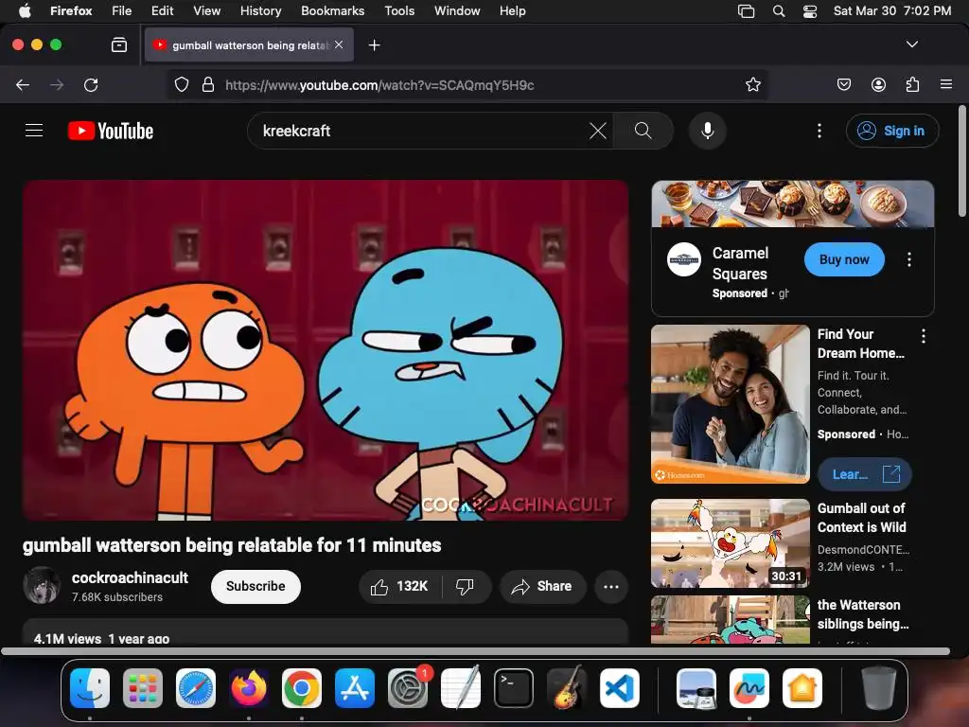Reload the current page

pyautogui.click(x=91, y=84)
